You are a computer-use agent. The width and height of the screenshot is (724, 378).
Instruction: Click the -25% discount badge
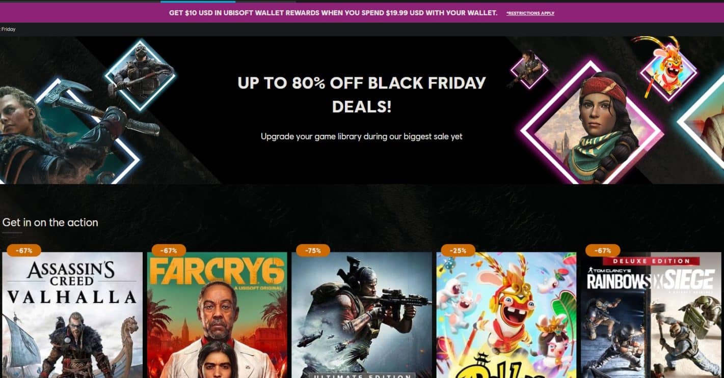(458, 250)
